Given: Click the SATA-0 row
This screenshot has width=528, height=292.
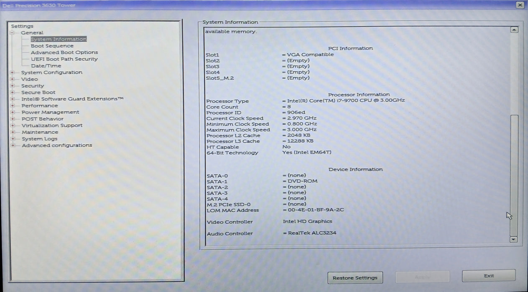Looking at the screenshot, I should tap(256, 176).
